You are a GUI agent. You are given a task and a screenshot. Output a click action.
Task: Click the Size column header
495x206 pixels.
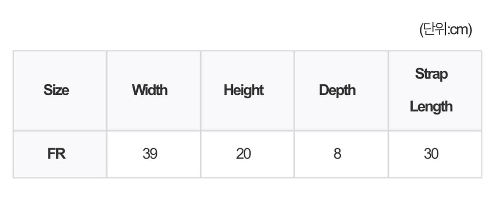[56, 90]
